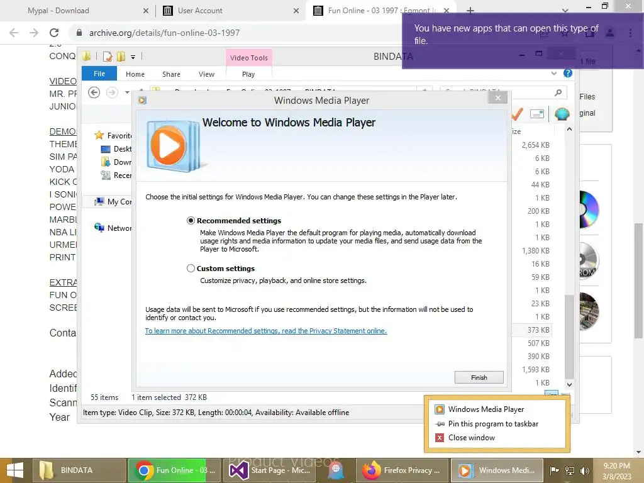Image resolution: width=644 pixels, height=483 pixels.
Task: Click the Chrome back button
Action: coord(14,33)
